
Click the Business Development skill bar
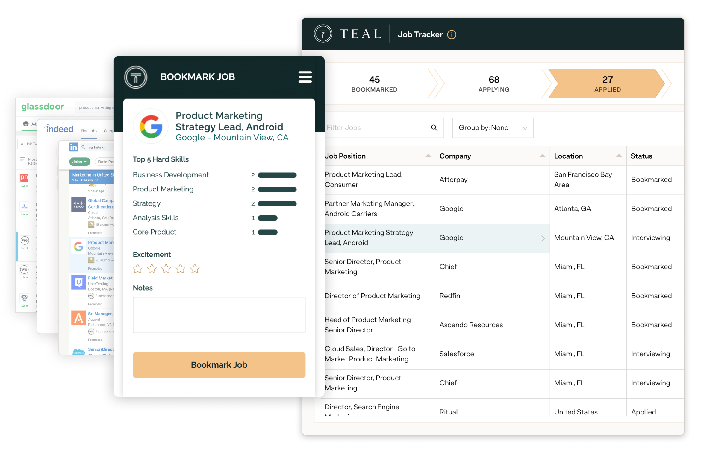click(277, 175)
